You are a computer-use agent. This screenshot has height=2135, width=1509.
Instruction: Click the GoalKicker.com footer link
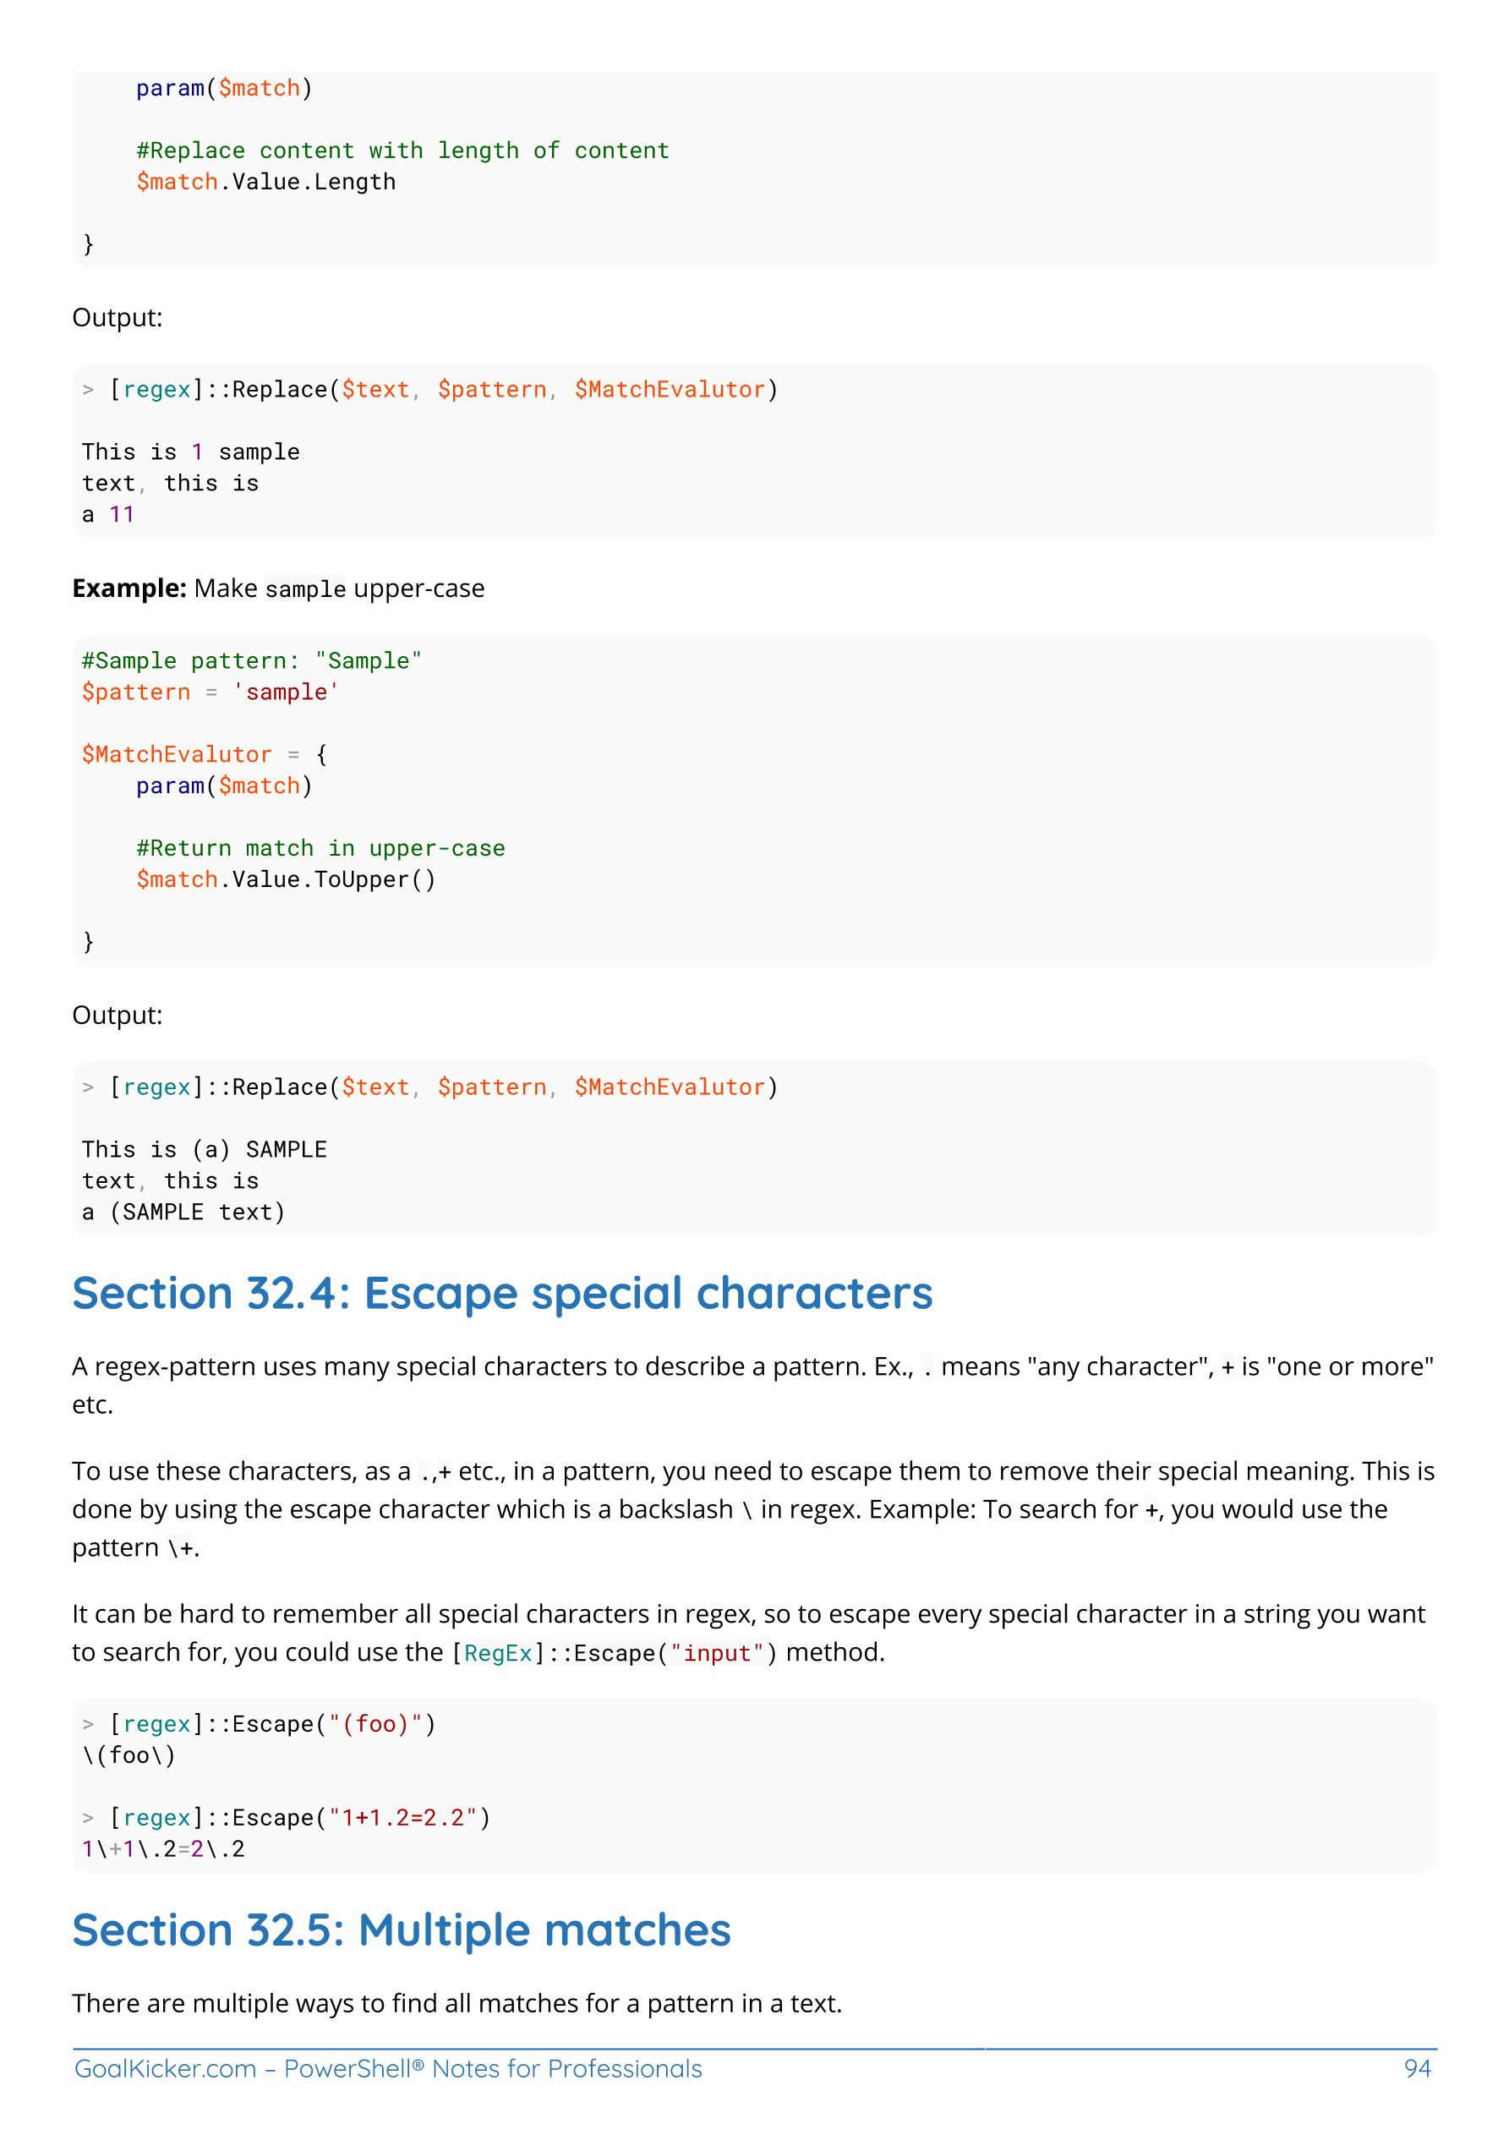(x=388, y=2068)
